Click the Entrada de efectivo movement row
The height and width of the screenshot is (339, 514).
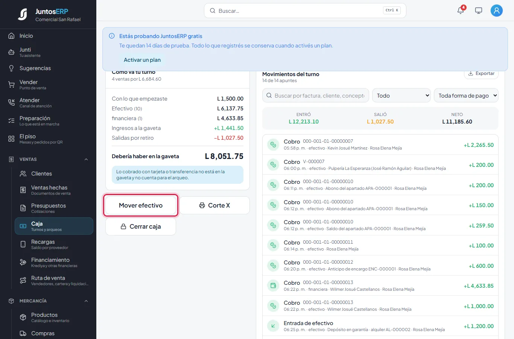tap(380, 326)
